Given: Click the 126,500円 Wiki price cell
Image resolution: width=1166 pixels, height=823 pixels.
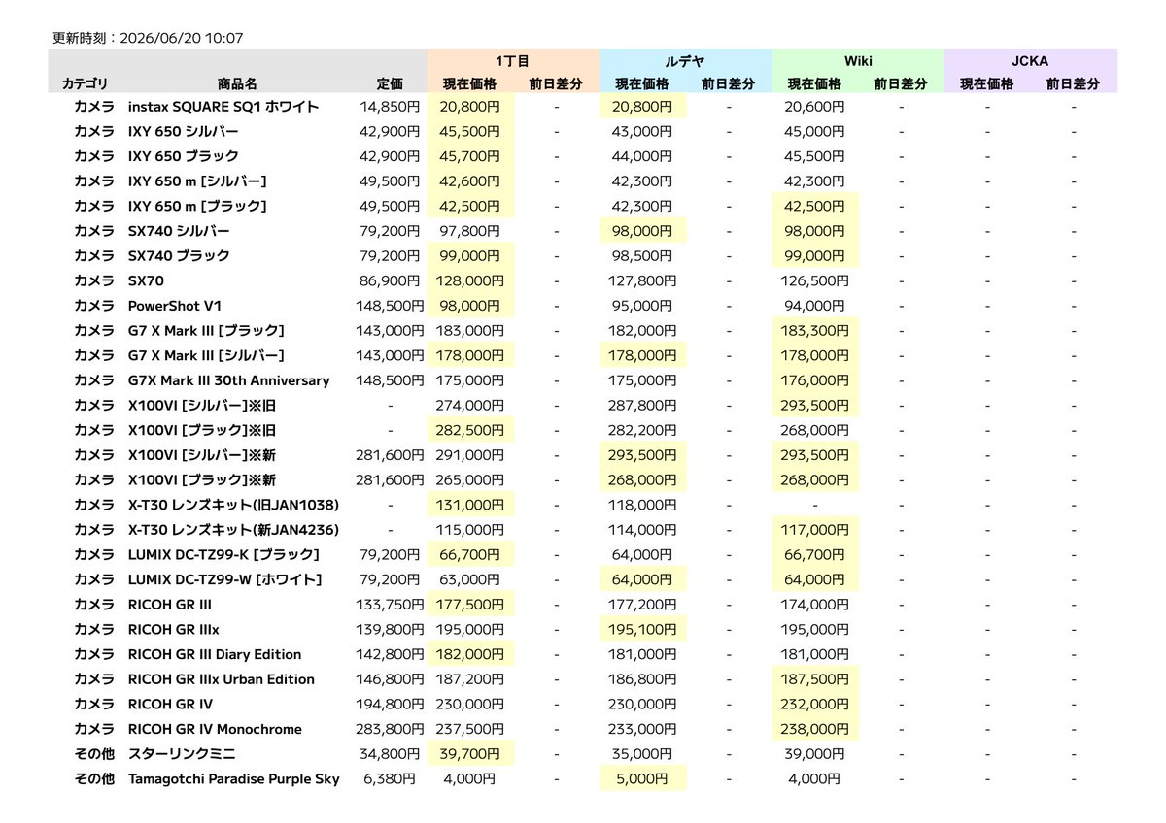Looking at the screenshot, I should coord(815,280).
